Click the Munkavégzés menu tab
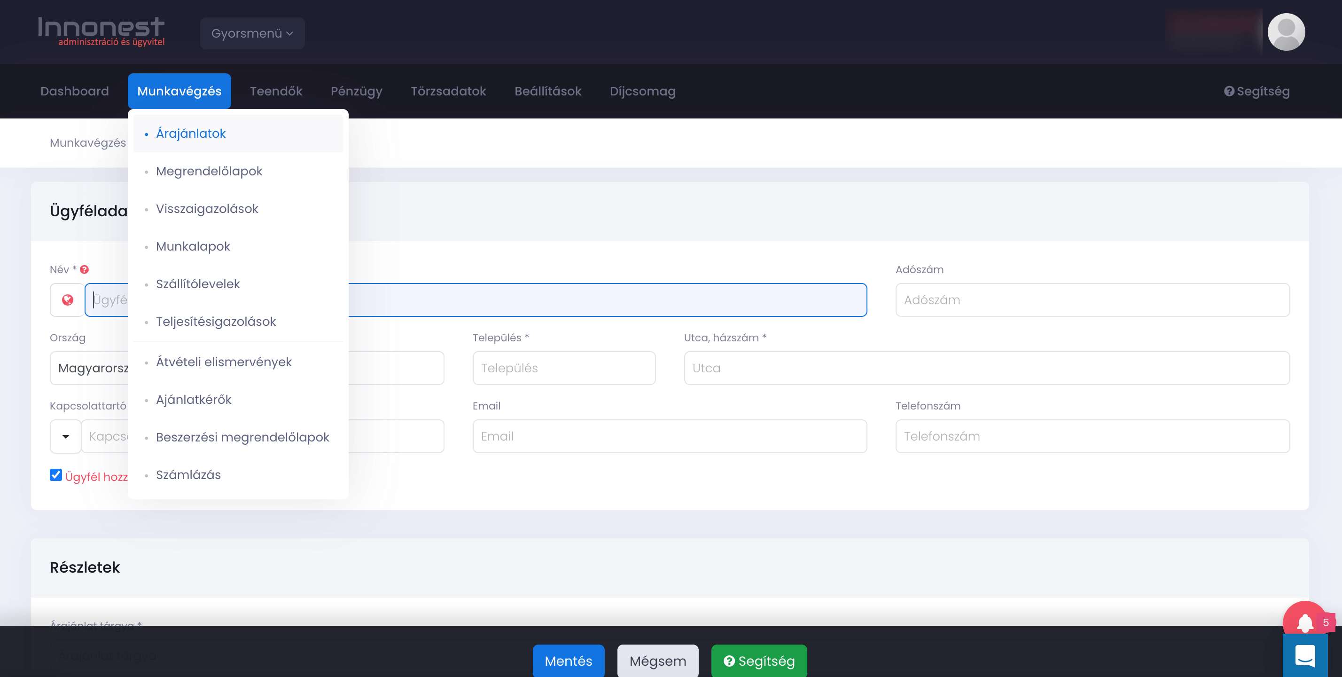The width and height of the screenshot is (1342, 677). pyautogui.click(x=179, y=91)
